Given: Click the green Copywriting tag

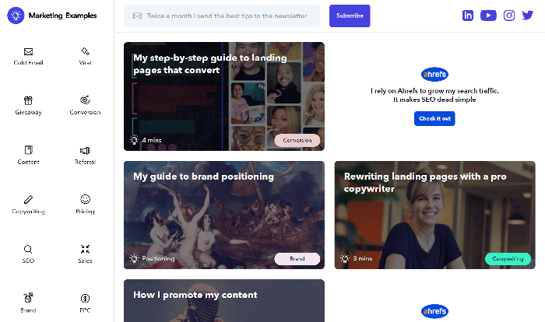Looking at the screenshot, I should tap(508, 259).
